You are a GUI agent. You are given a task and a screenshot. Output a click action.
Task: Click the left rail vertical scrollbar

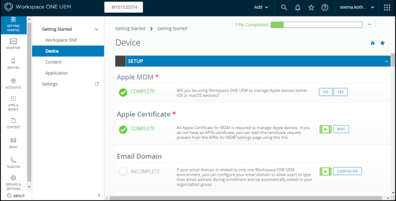click(29, 102)
